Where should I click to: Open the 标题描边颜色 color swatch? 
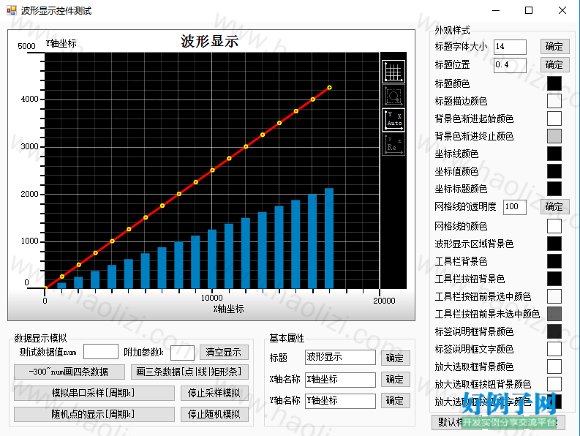[x=554, y=101]
